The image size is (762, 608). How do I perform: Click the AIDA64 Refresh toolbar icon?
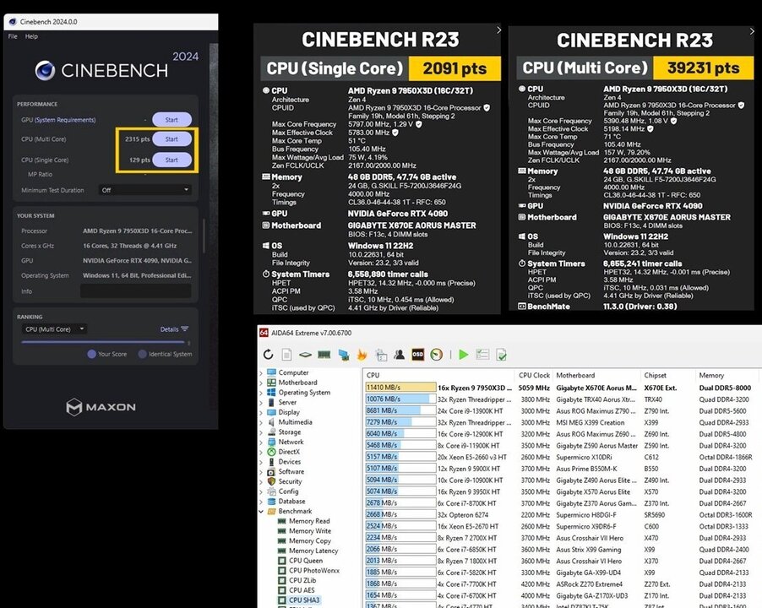[269, 355]
